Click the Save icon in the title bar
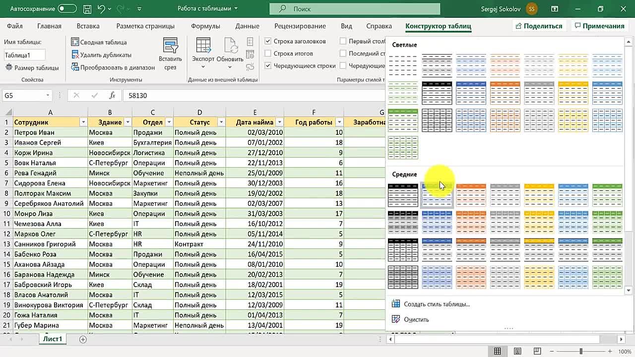Viewport: 635px width, 357px height. [x=87, y=9]
